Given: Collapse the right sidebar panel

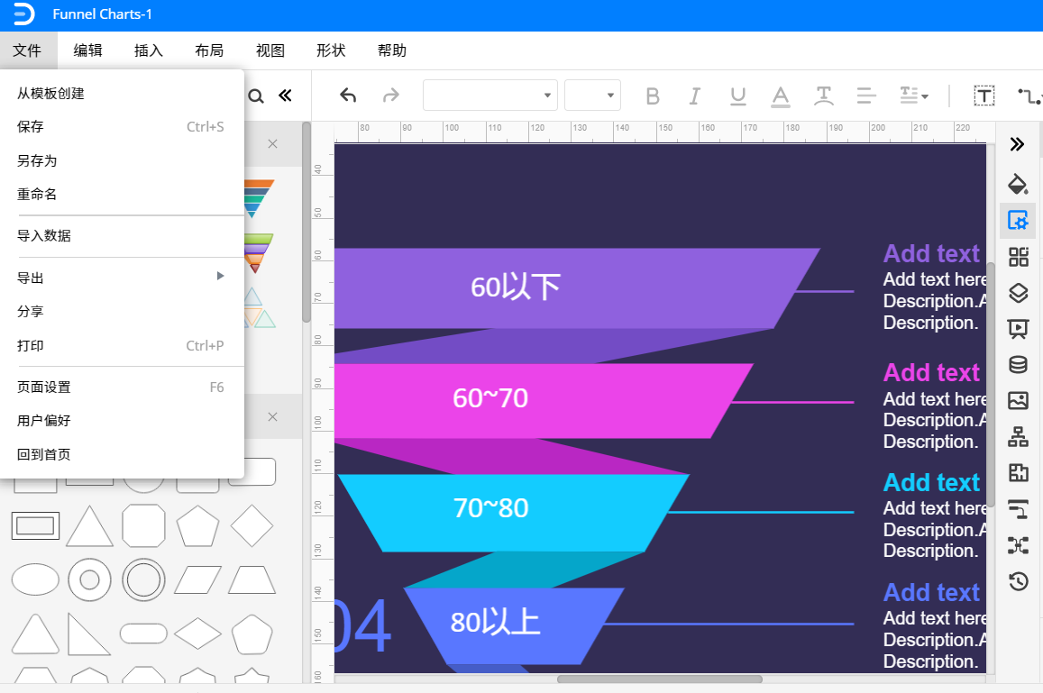Looking at the screenshot, I should (1017, 144).
